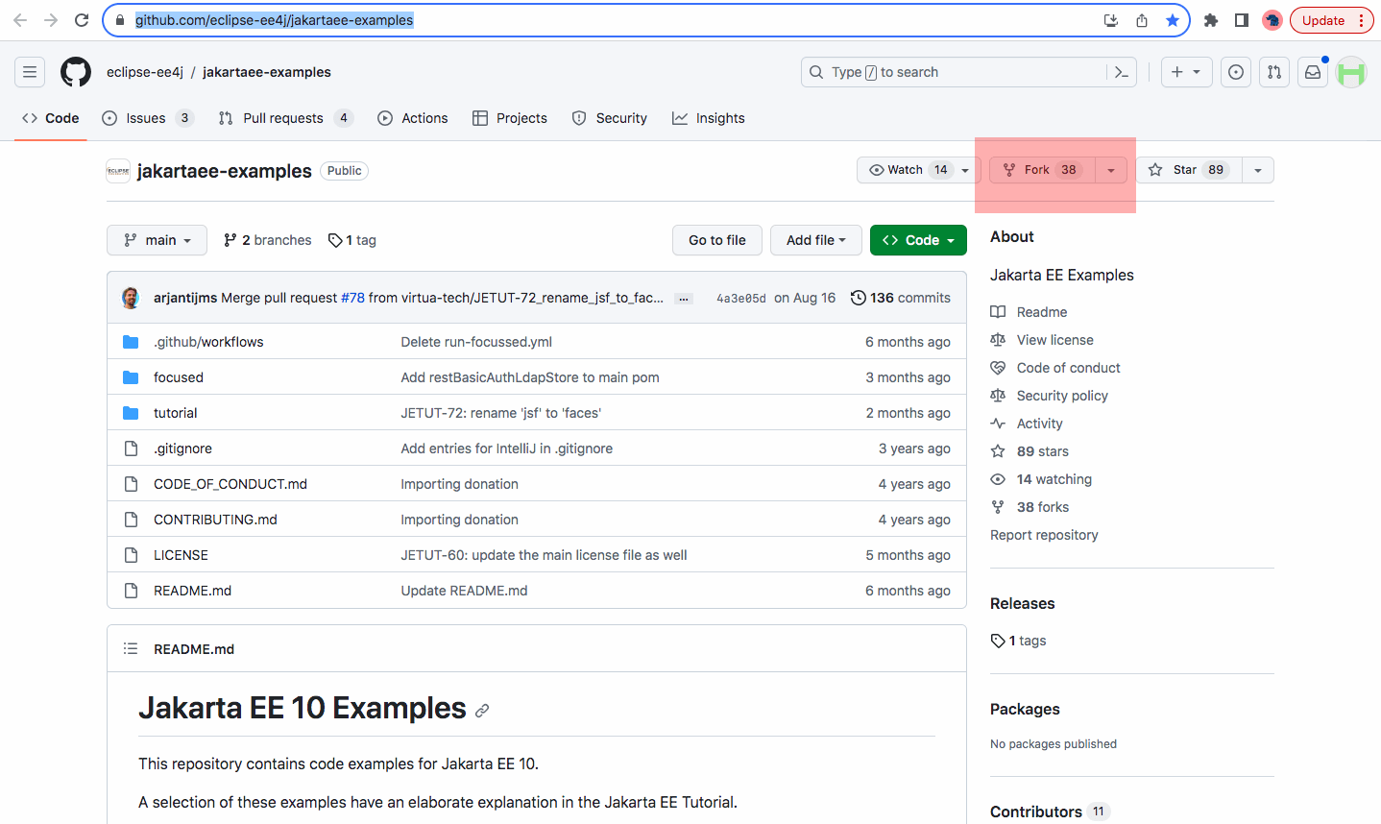Switch to the Insights tab
This screenshot has width=1381, height=824.
click(x=709, y=118)
